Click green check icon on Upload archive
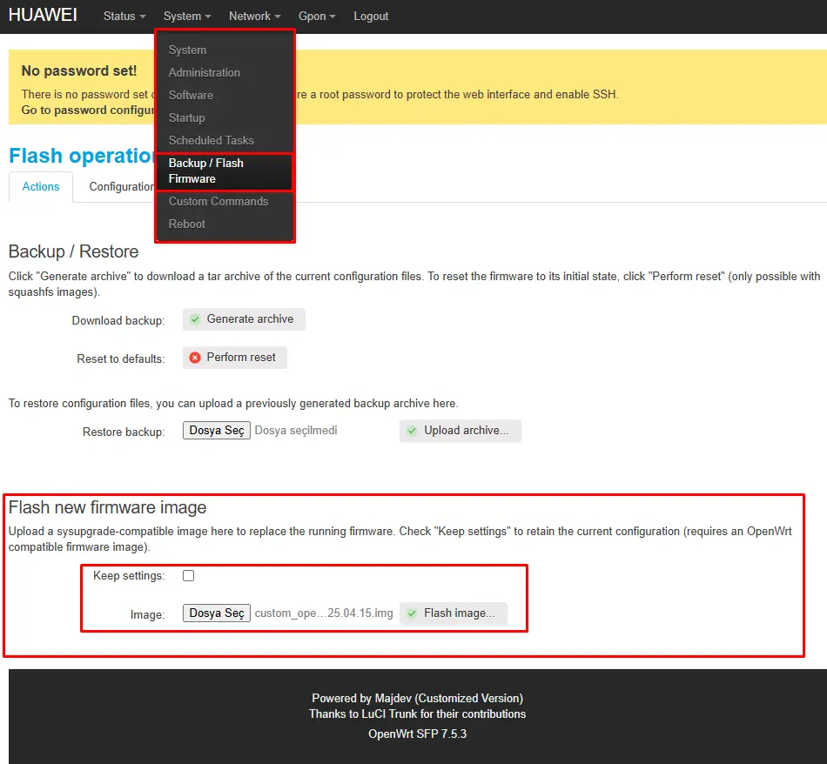Viewport: 827px width, 764px height. [412, 431]
